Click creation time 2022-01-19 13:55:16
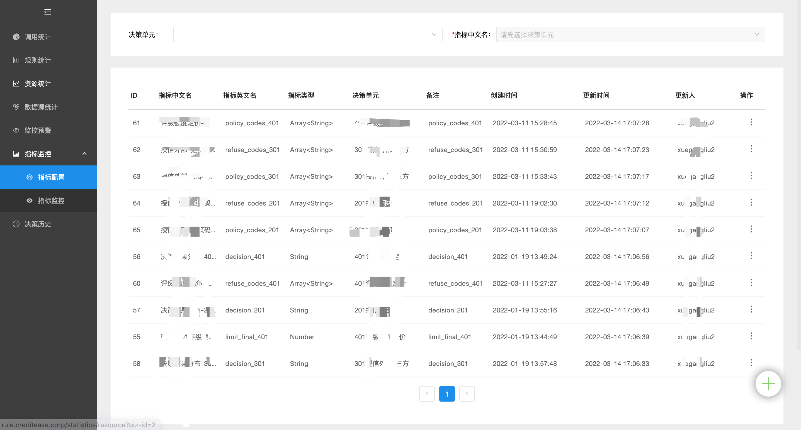 click(x=525, y=310)
